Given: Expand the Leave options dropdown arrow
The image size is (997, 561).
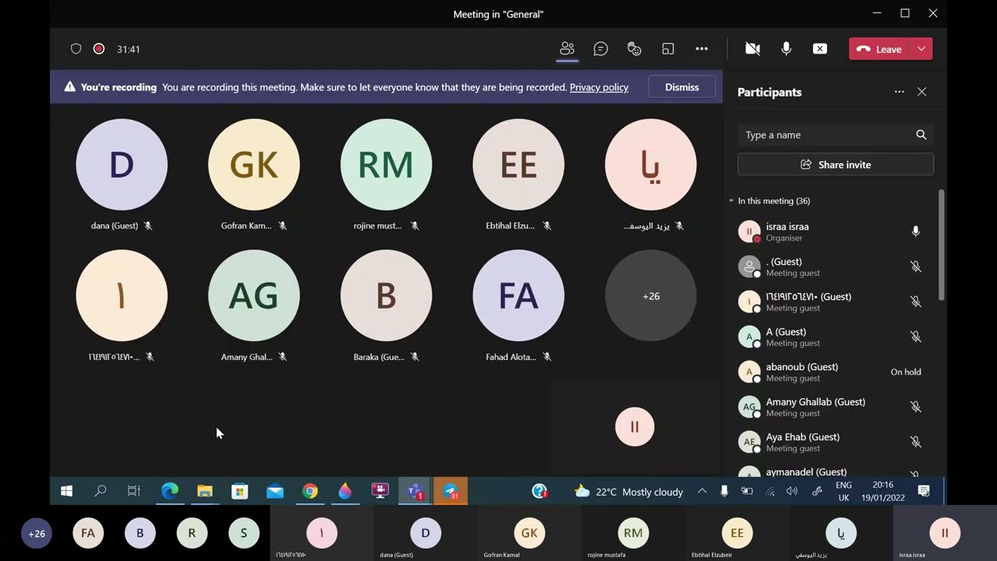Looking at the screenshot, I should (921, 49).
